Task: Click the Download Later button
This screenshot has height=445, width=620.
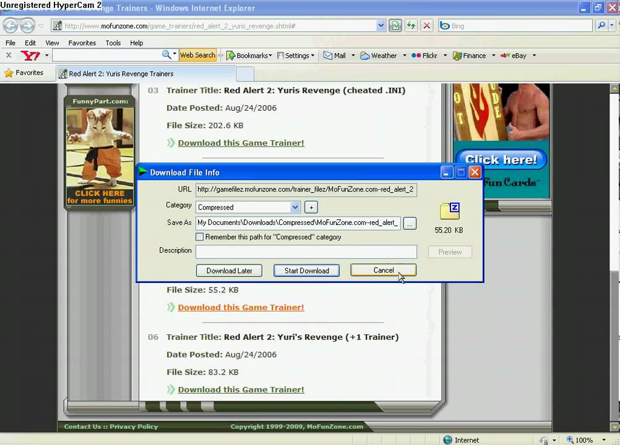Action: pyautogui.click(x=229, y=271)
